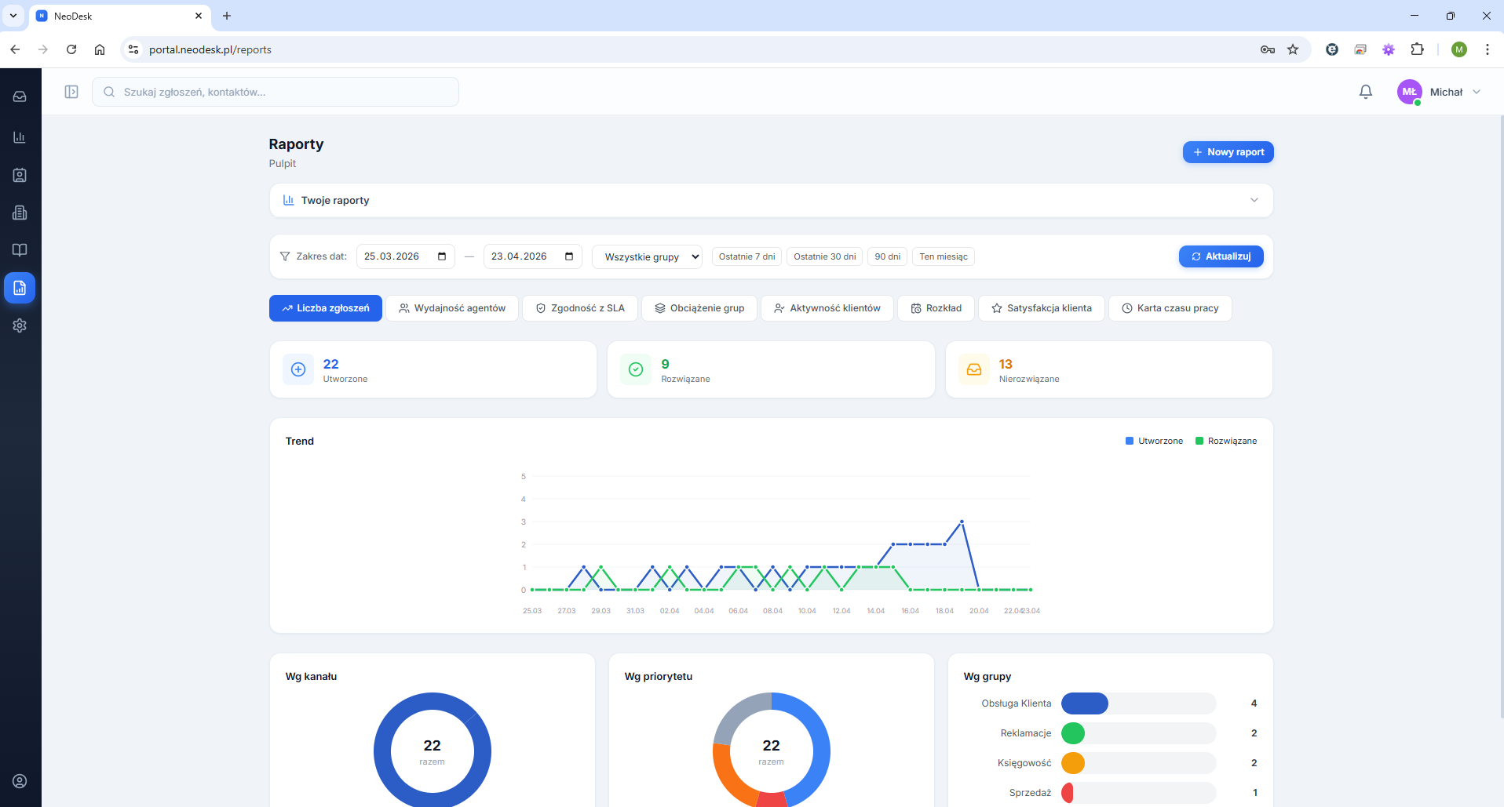The image size is (1504, 807).
Task: Click the Aktualizuj button
Action: tap(1221, 256)
